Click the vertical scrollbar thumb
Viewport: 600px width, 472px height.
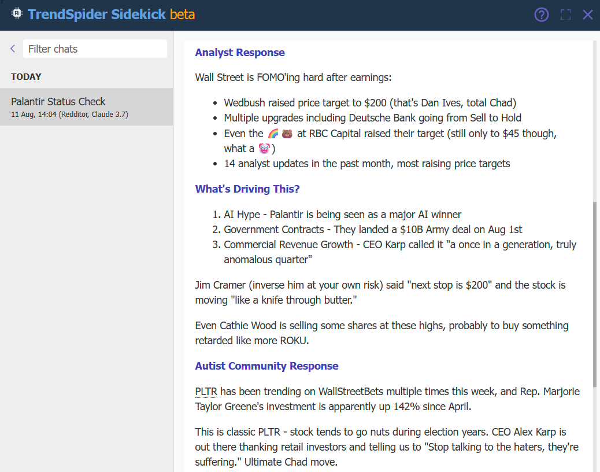595,289
